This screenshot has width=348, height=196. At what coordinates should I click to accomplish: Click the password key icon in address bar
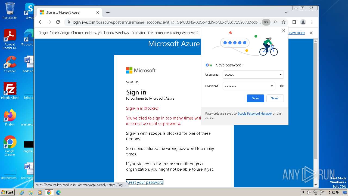point(266,22)
